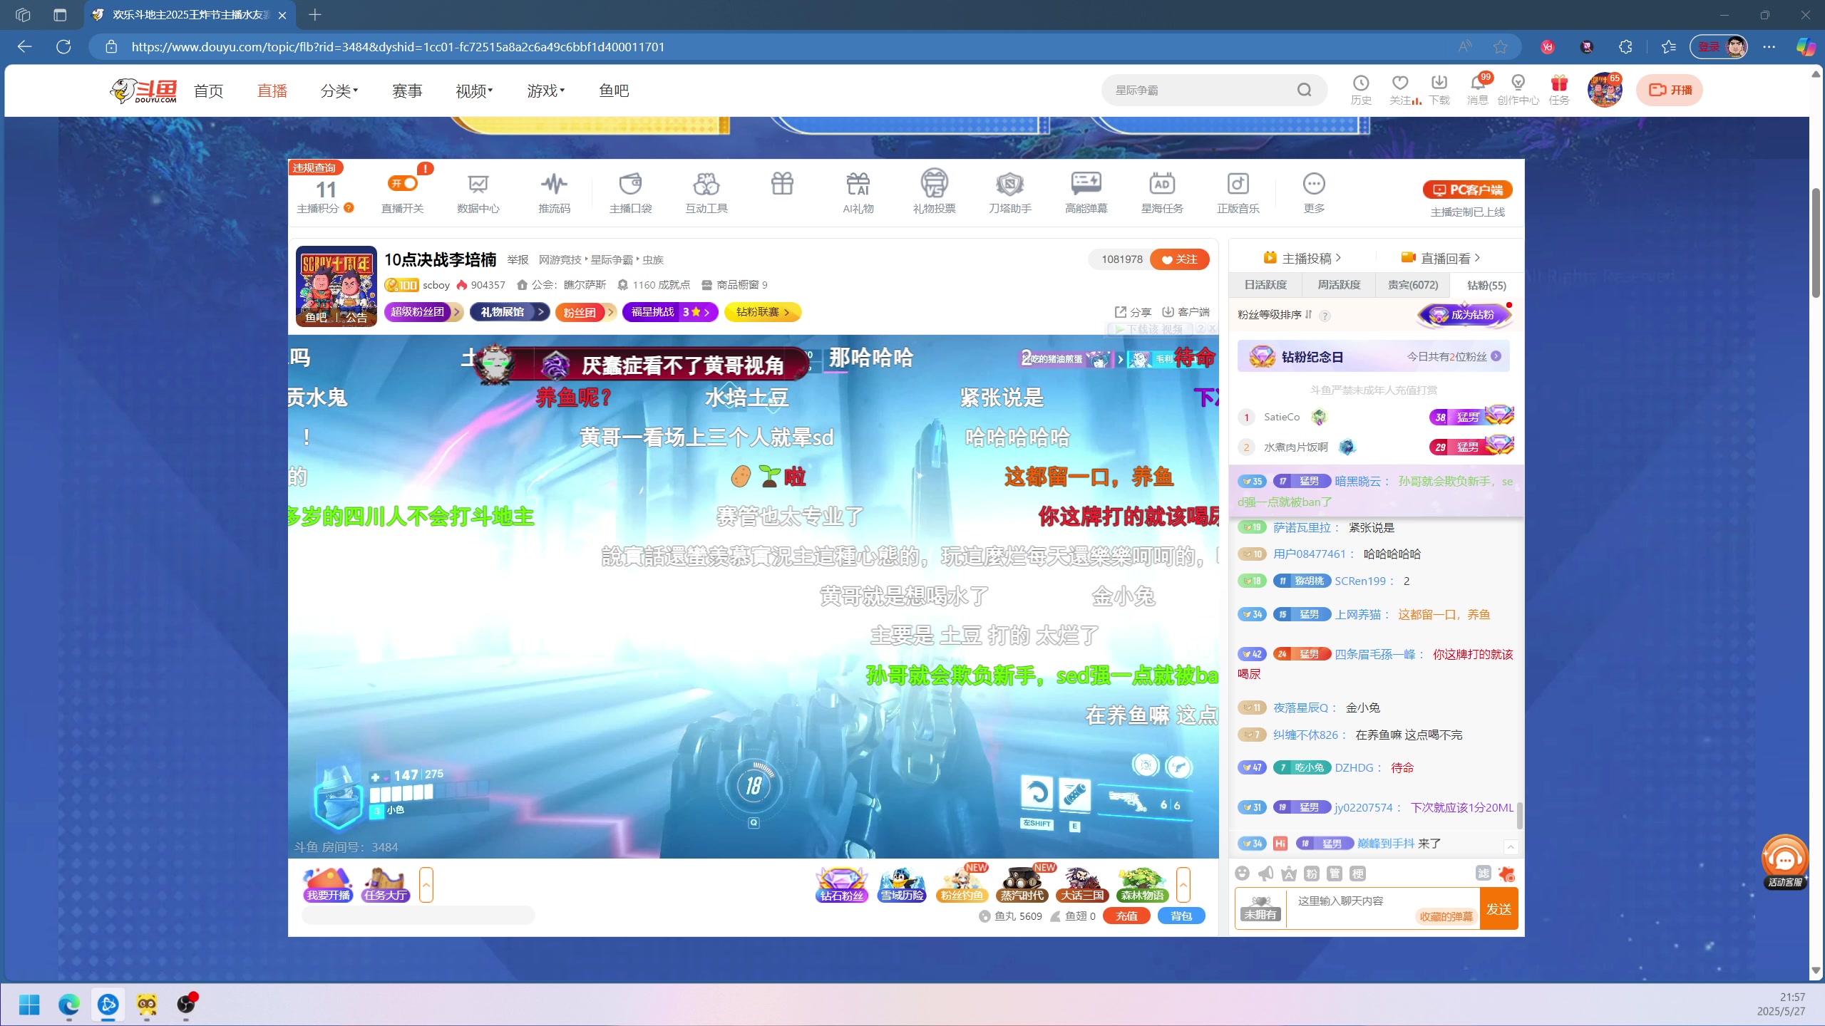Click the 粉 fan badge icon in chat

1312,874
